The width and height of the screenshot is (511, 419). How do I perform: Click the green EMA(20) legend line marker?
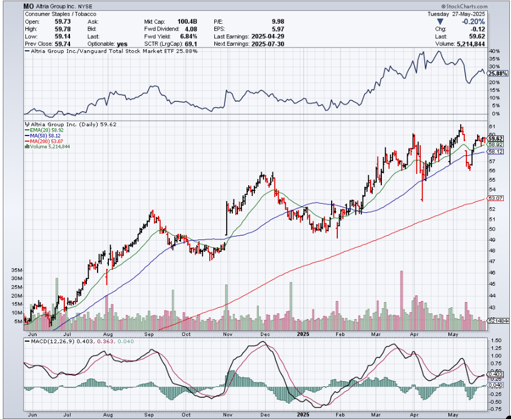tap(27, 130)
